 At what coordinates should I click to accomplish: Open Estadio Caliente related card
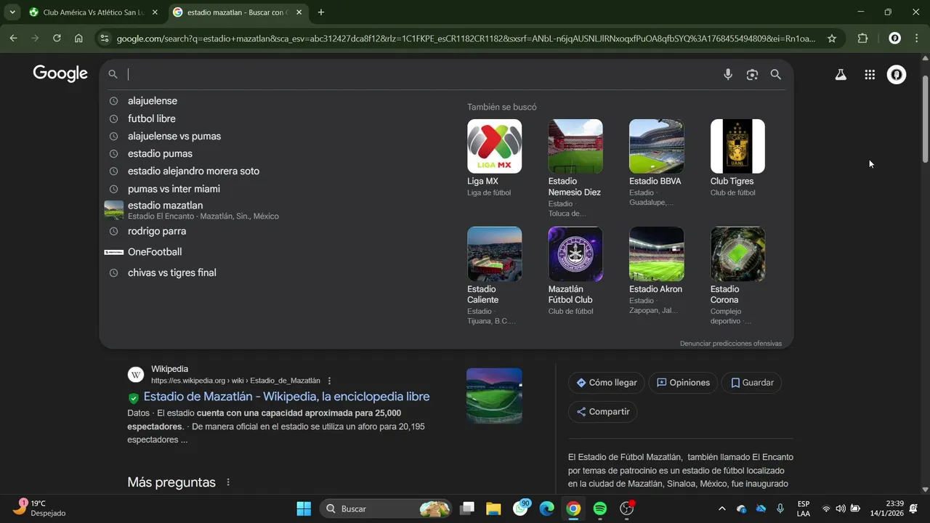[x=494, y=276]
